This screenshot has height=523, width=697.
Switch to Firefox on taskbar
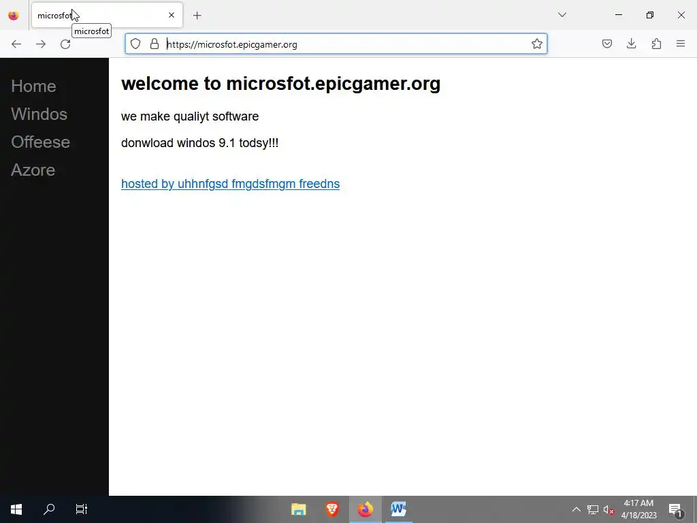[x=366, y=509]
